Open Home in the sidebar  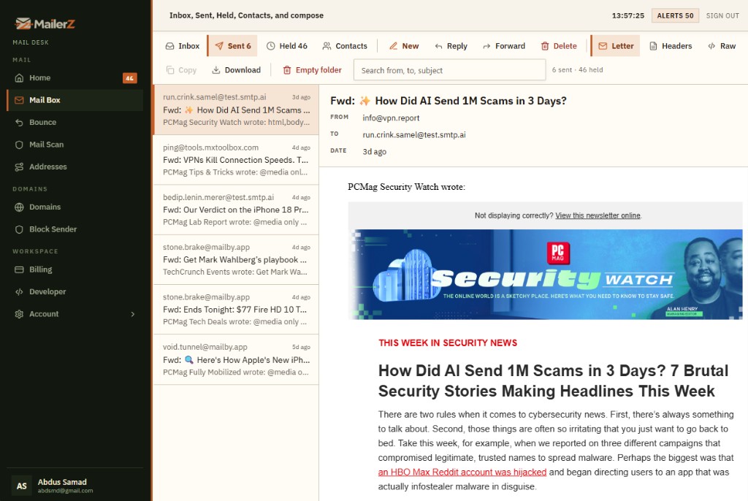point(75,77)
